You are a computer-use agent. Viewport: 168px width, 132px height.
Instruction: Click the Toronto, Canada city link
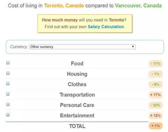click(64, 6)
